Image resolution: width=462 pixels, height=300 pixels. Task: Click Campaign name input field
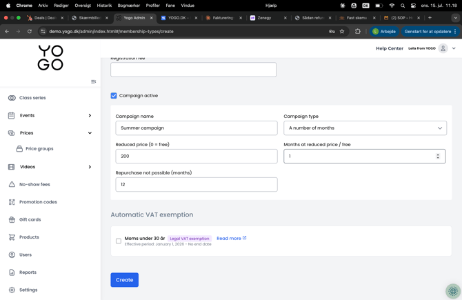coord(197,128)
